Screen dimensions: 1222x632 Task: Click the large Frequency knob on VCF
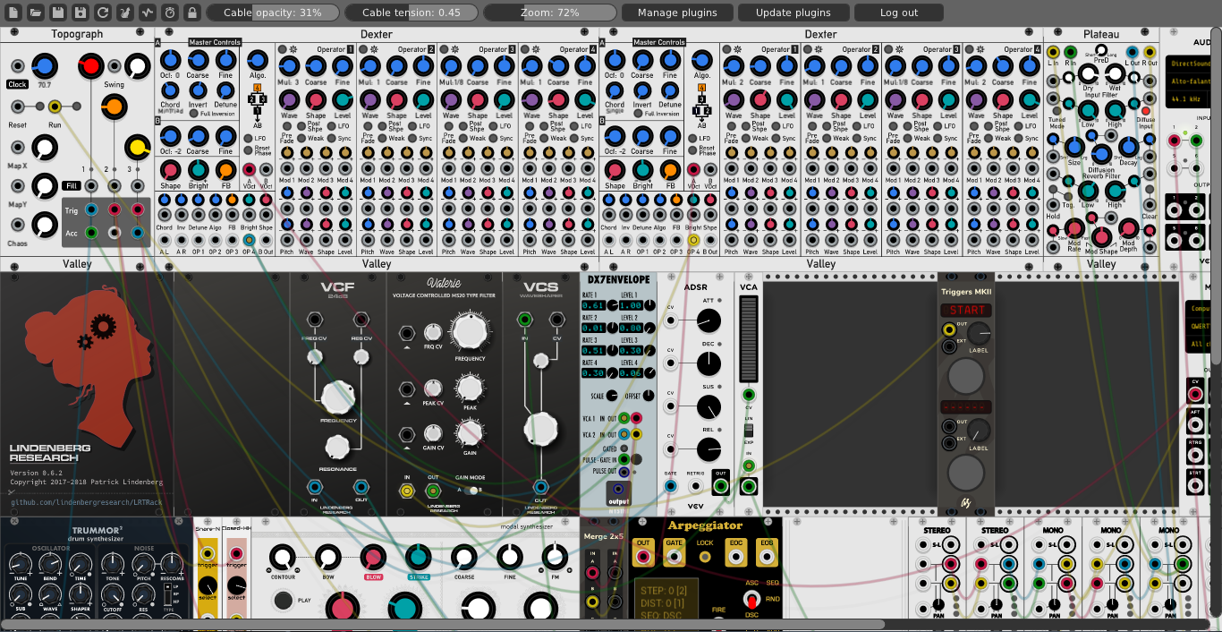pos(338,397)
